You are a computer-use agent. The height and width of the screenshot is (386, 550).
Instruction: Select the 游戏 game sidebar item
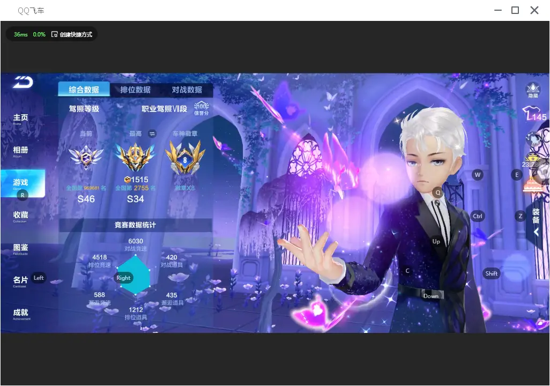(x=23, y=183)
